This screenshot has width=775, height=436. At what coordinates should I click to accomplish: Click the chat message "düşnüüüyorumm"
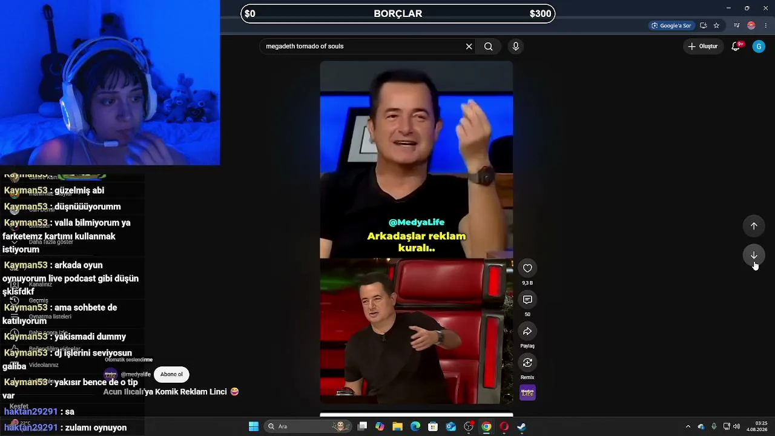click(x=88, y=206)
